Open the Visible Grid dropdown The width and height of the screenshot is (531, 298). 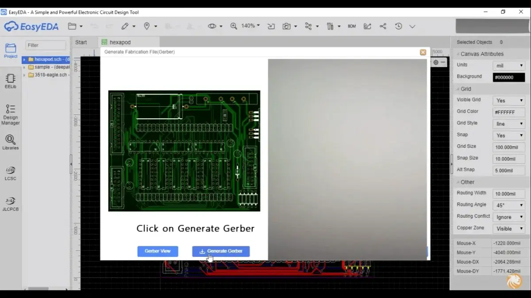tap(509, 101)
